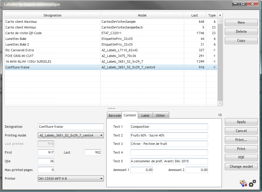
Task: Click the Change model button
Action: pos(241,166)
